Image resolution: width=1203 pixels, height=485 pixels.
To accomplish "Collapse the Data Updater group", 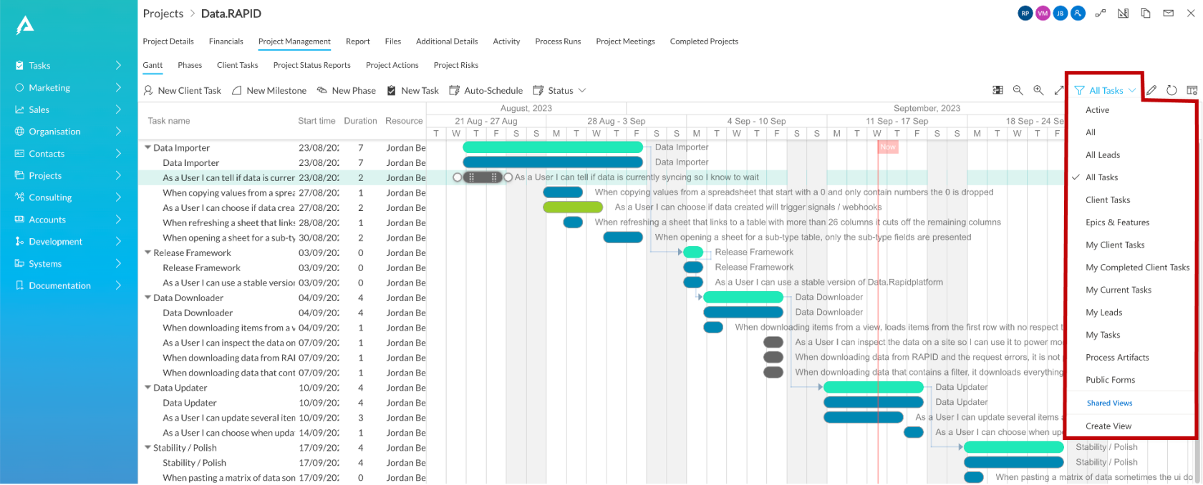I will pos(148,388).
